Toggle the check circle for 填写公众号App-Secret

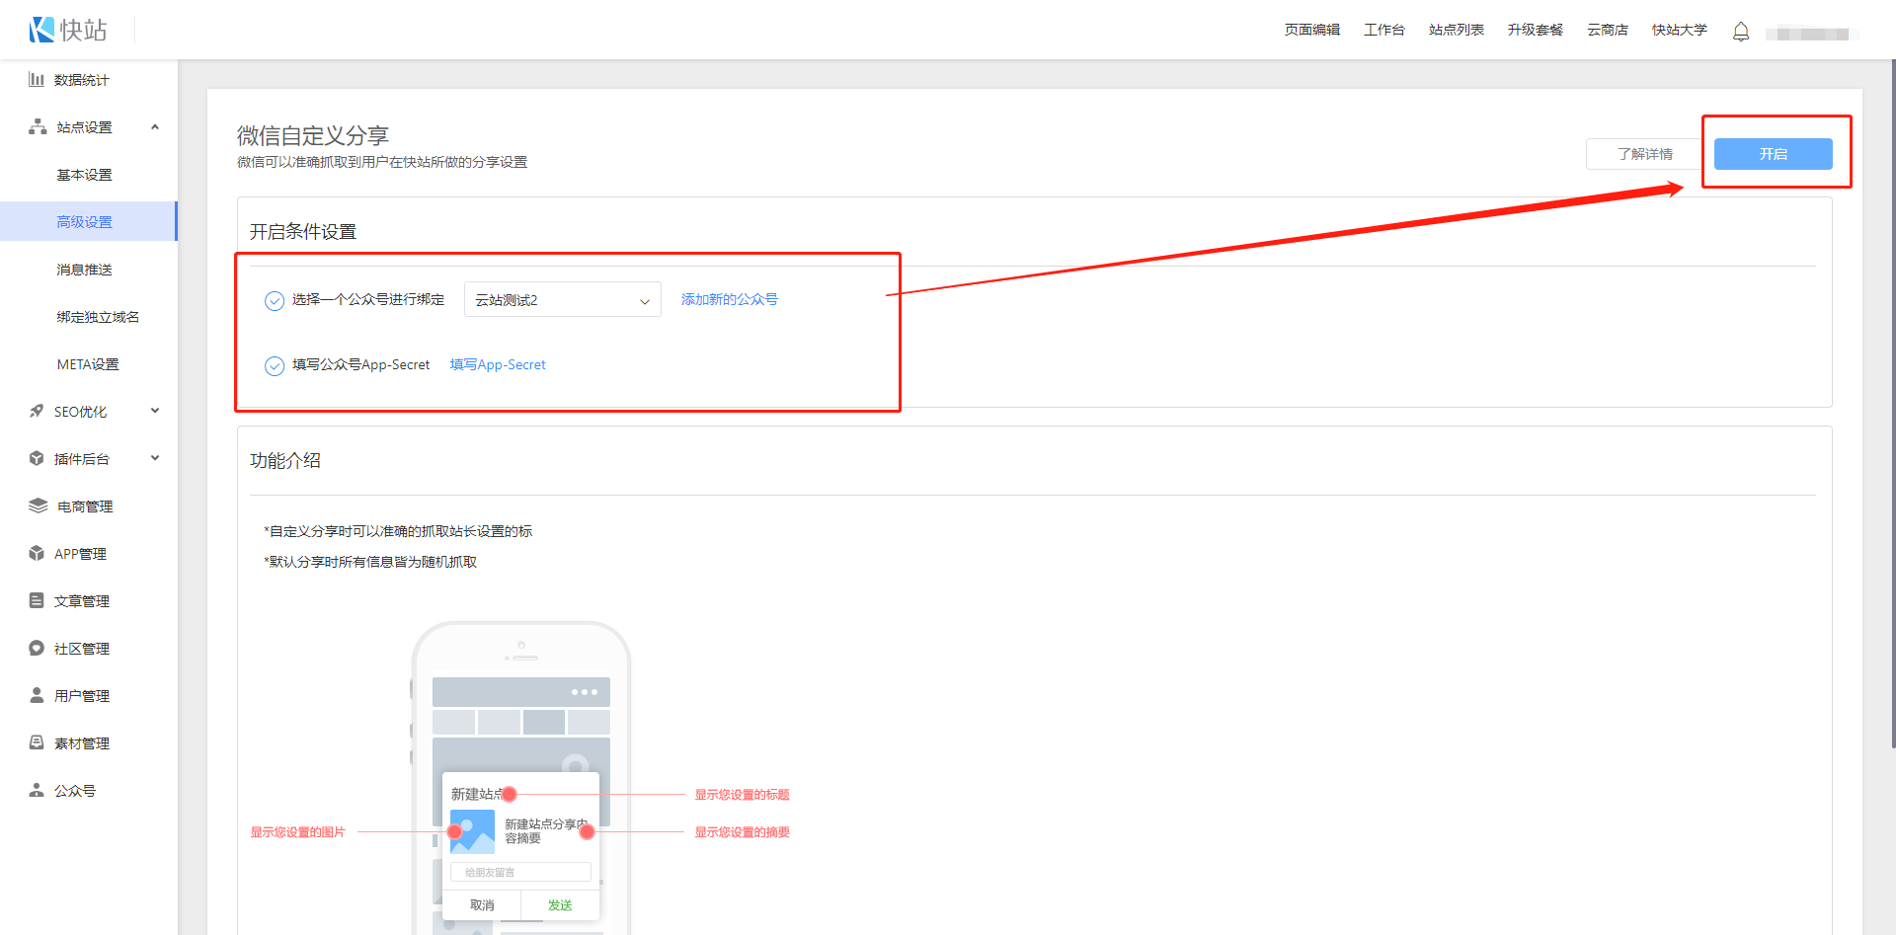click(275, 366)
